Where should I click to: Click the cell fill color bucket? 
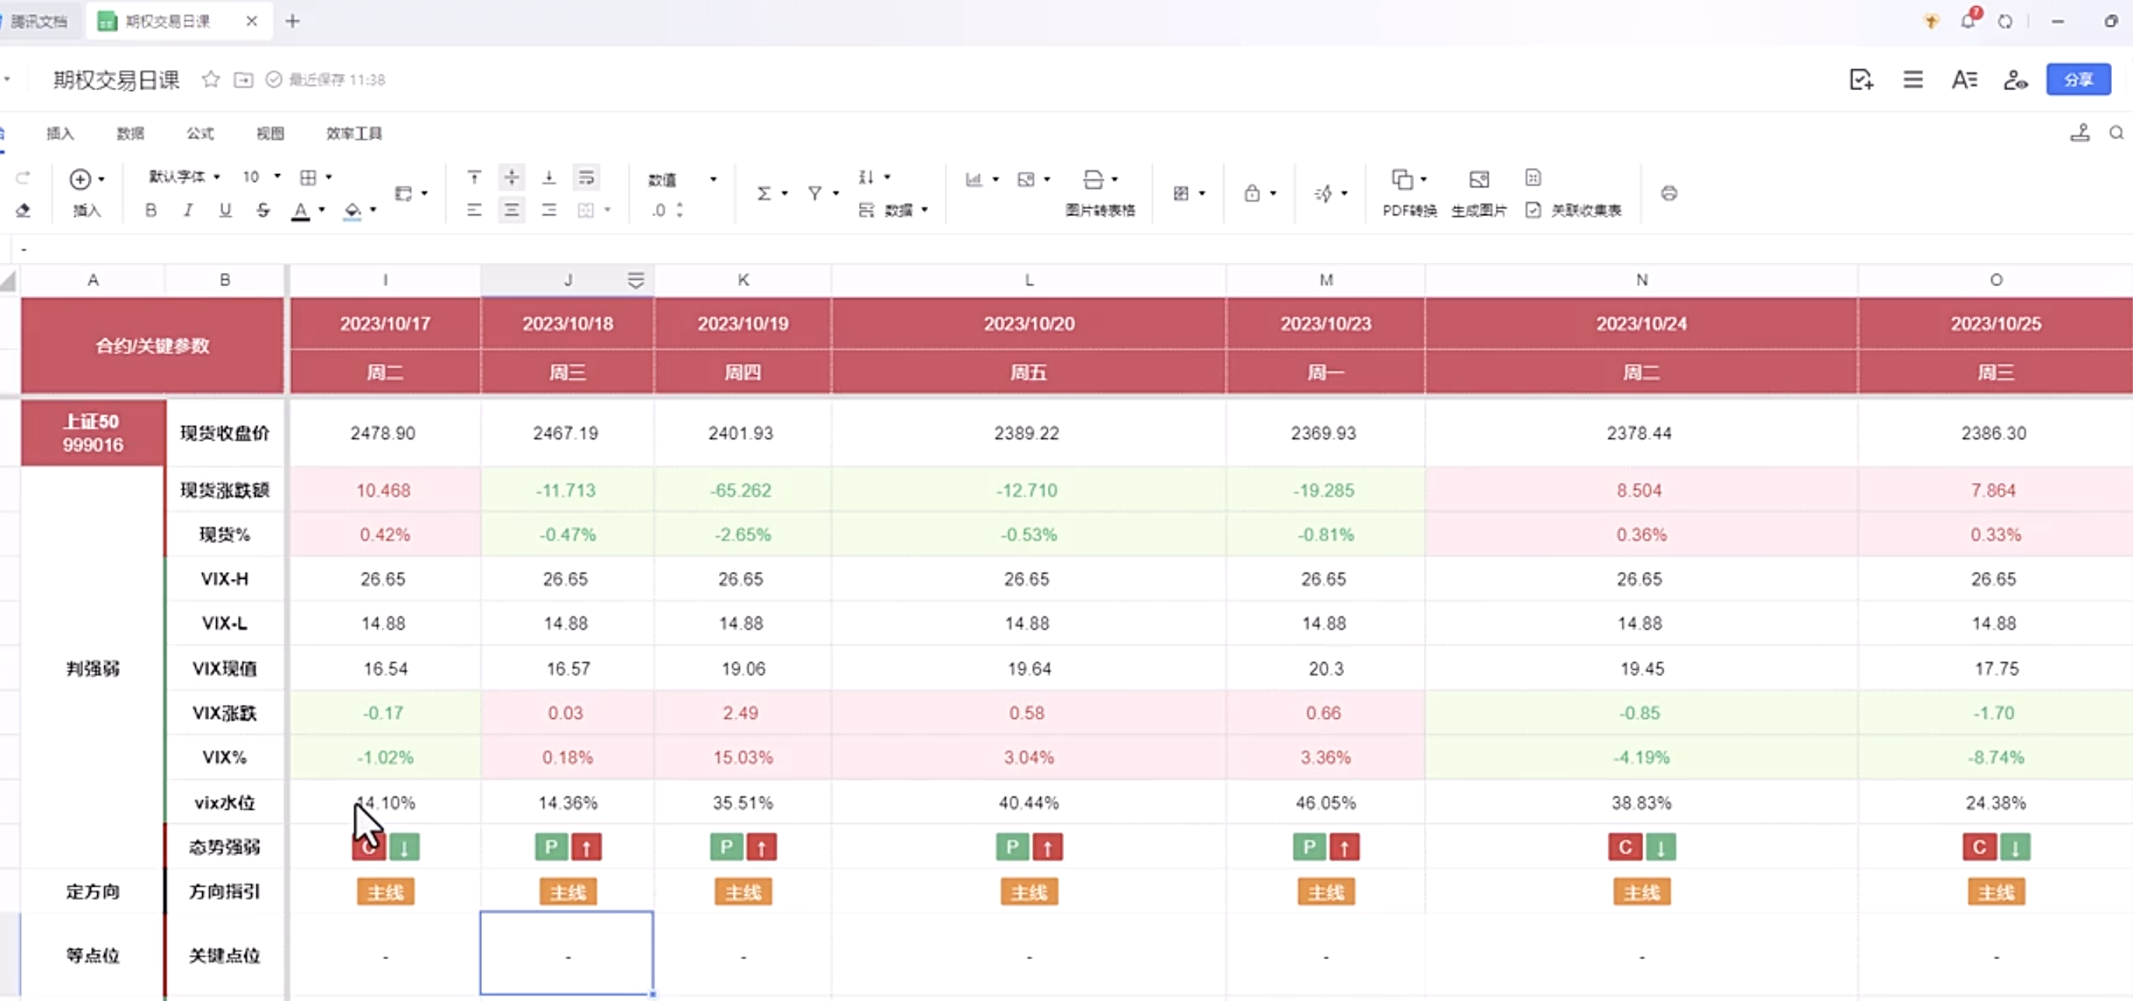pyautogui.click(x=353, y=211)
